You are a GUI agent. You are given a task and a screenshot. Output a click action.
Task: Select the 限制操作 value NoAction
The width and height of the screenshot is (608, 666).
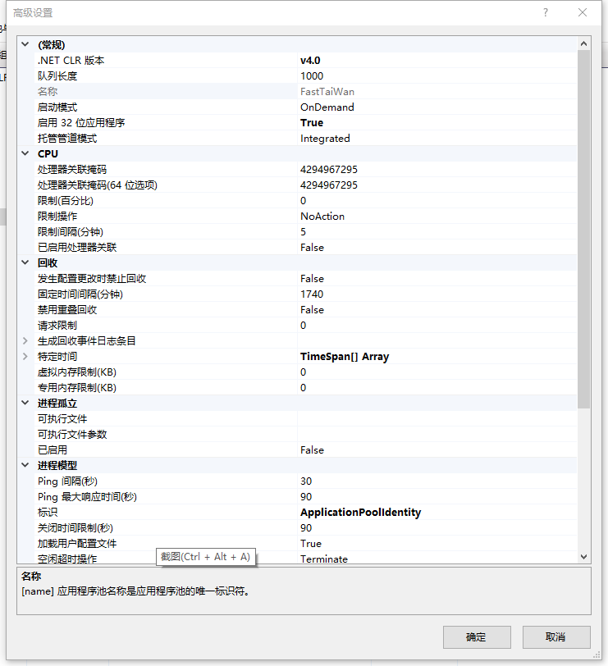pyautogui.click(x=322, y=217)
